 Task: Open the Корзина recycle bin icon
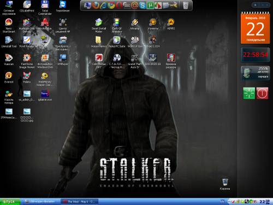pos(225,184)
